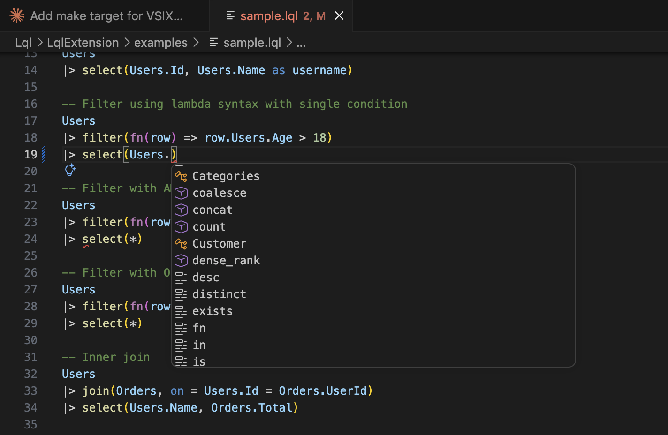The height and width of the screenshot is (435, 668).
Task: Click the 'on' keyword on line 33
Action: pyautogui.click(x=177, y=391)
